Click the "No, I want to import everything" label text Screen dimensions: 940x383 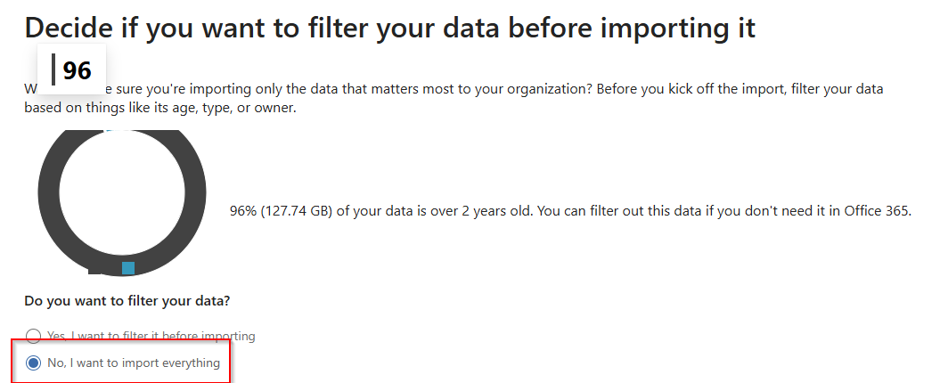click(133, 363)
